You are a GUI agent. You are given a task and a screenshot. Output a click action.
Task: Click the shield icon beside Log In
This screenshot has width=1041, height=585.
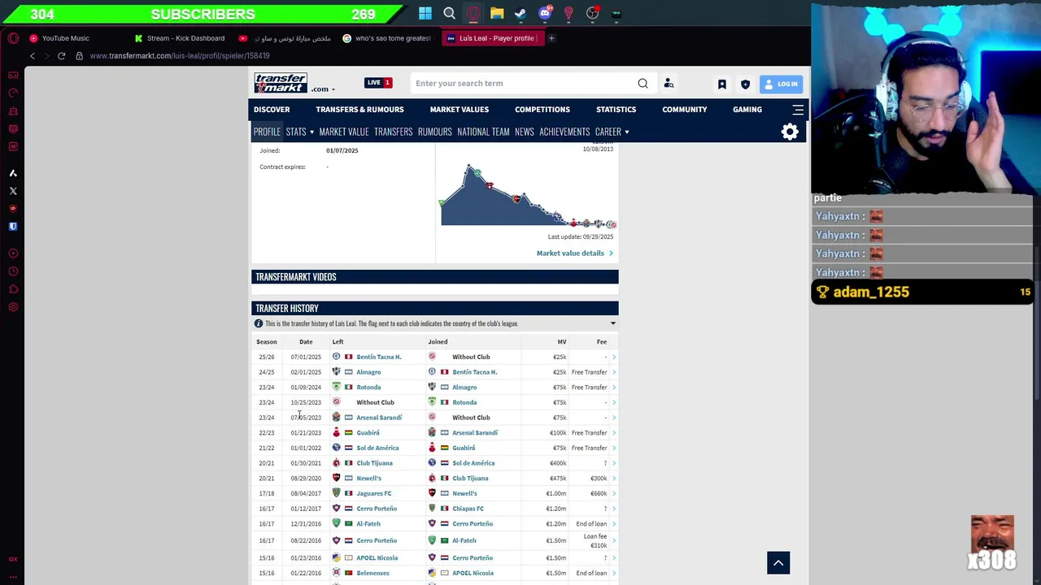745,84
